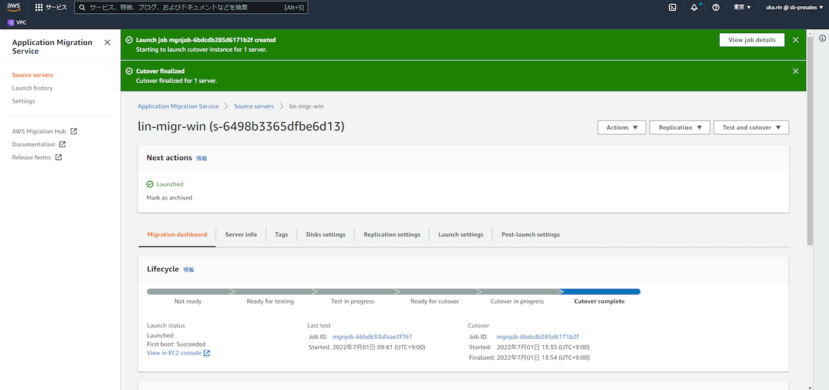Click the View job details button
Screen dimensions: 829x390
(752, 40)
